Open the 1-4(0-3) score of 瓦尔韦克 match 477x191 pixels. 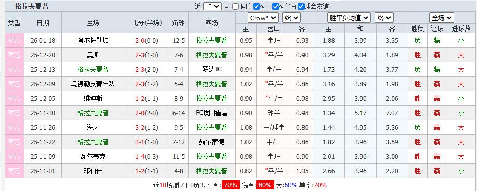(x=147, y=157)
